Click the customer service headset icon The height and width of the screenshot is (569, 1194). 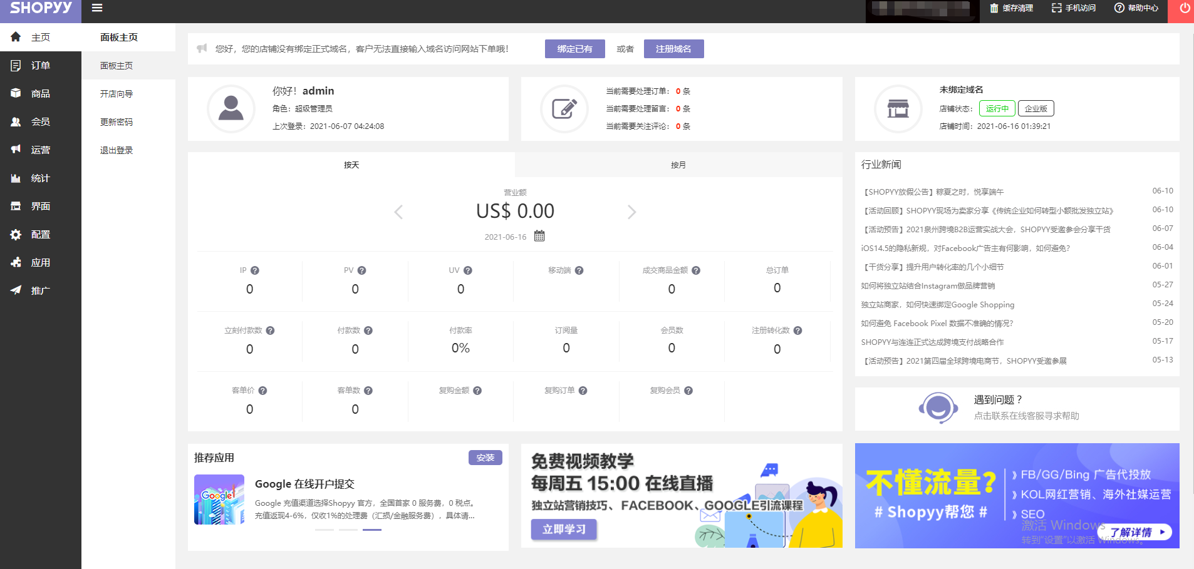[938, 408]
